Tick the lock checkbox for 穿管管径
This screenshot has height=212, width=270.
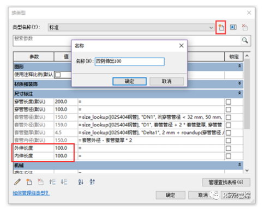[229, 110]
